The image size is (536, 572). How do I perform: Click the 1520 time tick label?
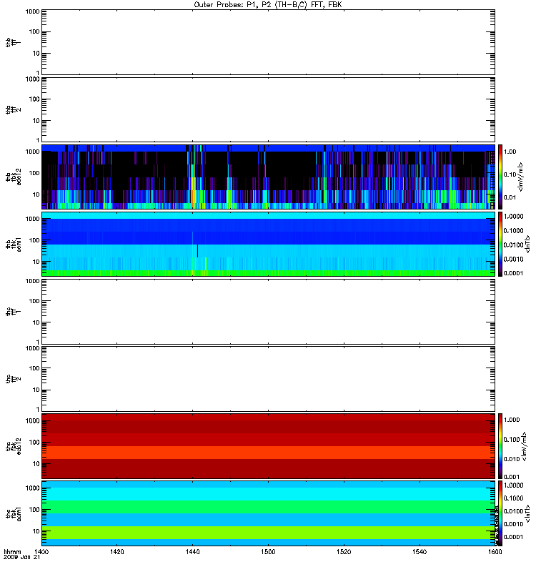point(344,551)
